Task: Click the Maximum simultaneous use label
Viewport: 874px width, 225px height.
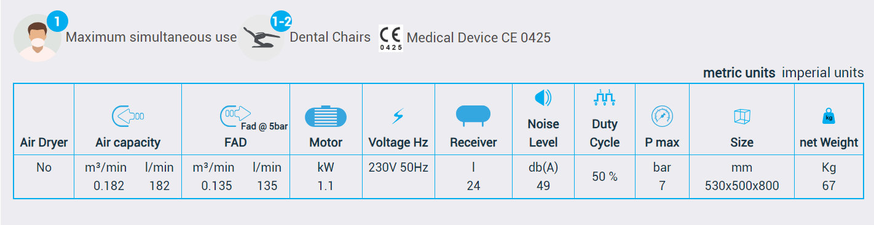Action: click(151, 37)
